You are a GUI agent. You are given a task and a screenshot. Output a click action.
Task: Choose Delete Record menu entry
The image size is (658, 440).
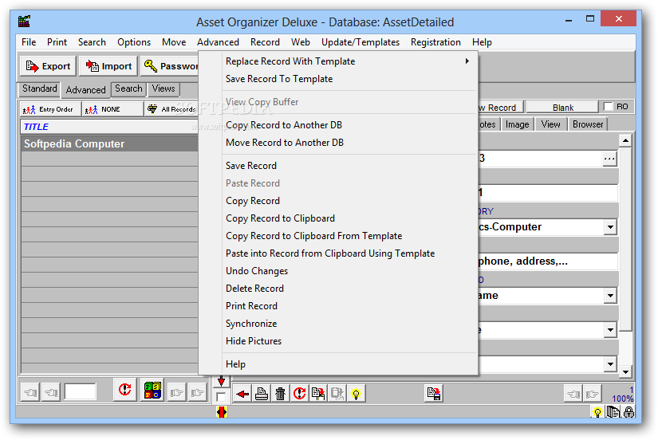point(338,289)
